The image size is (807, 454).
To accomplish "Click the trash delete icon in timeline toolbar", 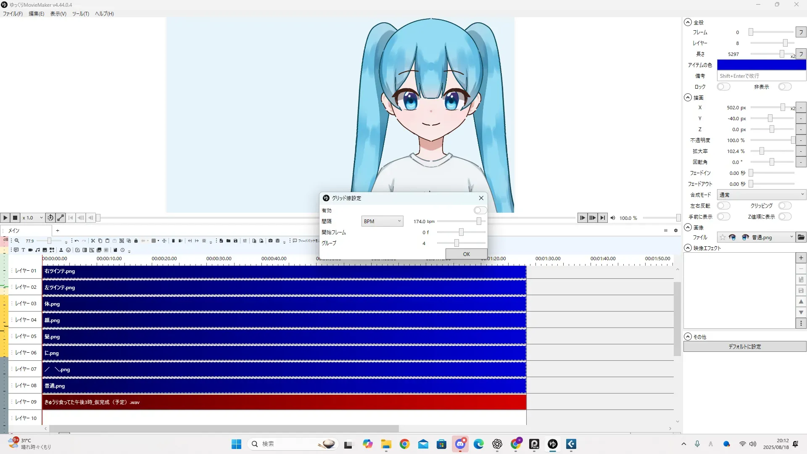I will (173, 241).
